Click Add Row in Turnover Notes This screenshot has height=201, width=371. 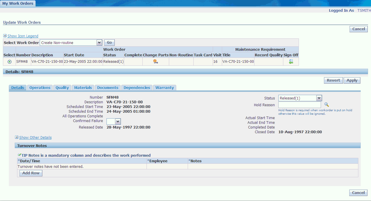pyautogui.click(x=31, y=173)
